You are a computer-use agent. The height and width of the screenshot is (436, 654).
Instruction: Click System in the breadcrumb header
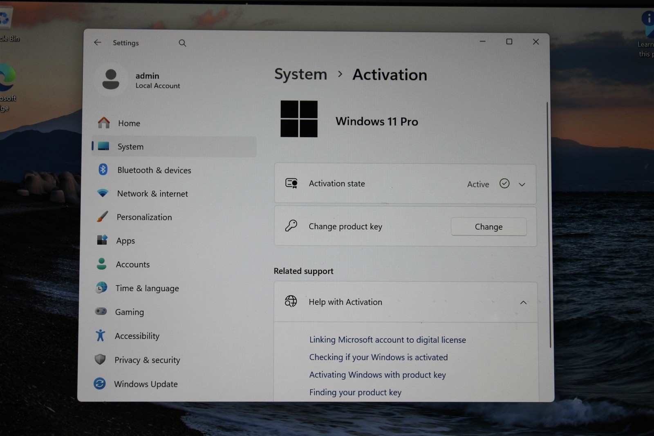(x=300, y=74)
